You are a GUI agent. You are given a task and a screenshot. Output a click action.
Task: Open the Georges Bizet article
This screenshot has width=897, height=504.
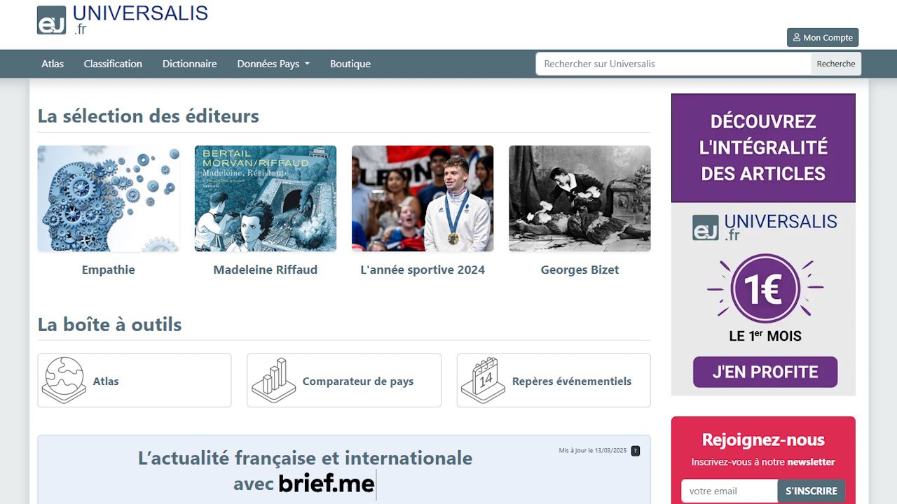(580, 198)
